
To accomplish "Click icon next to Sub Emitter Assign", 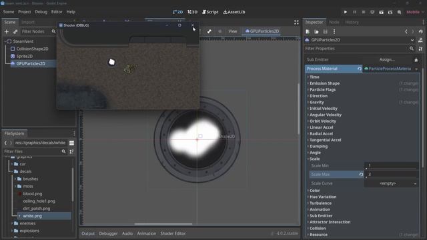I will pos(416,59).
